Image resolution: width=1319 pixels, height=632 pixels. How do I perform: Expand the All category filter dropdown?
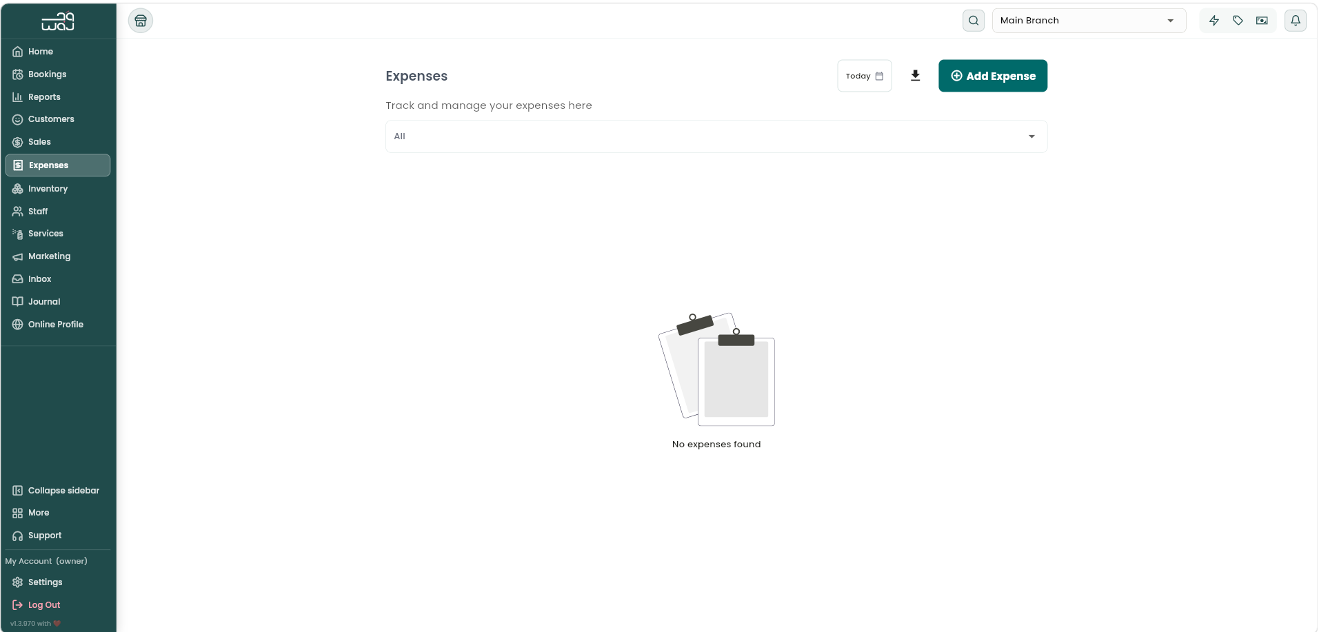click(716, 136)
